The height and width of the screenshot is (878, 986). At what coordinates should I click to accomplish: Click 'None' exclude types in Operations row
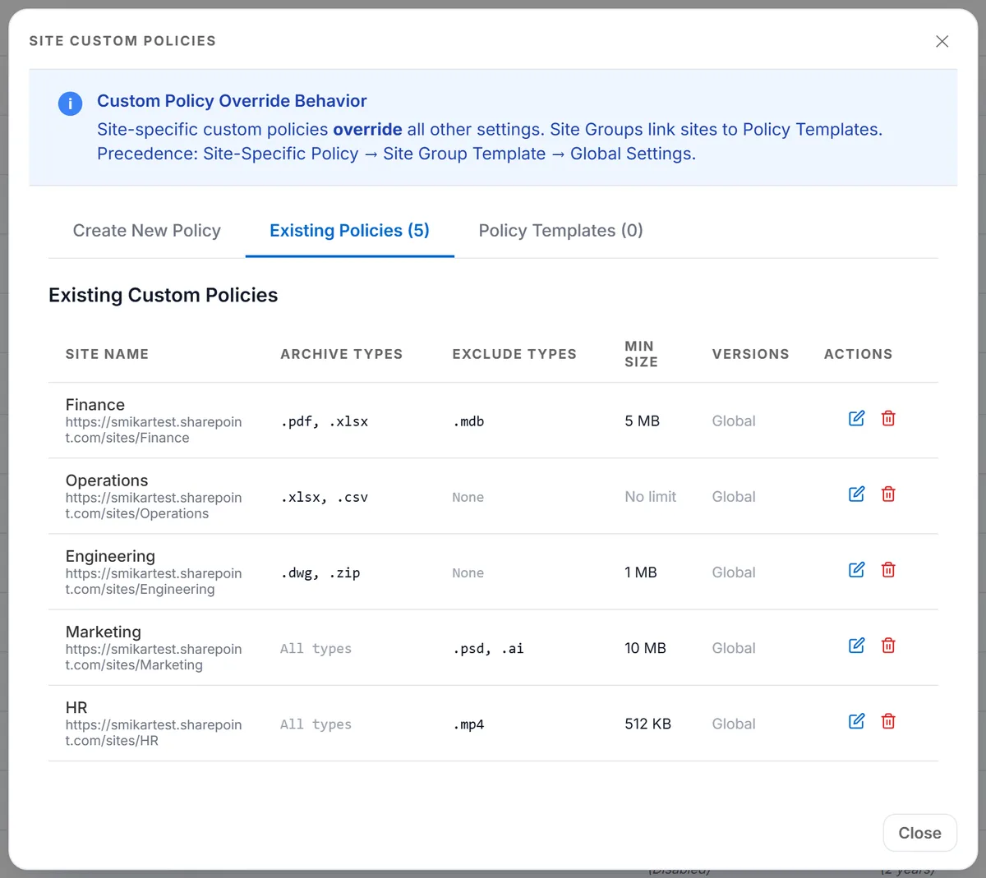click(468, 497)
